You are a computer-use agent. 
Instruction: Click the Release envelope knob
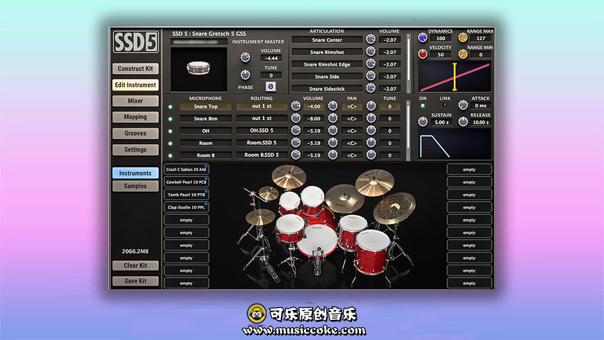(463, 122)
